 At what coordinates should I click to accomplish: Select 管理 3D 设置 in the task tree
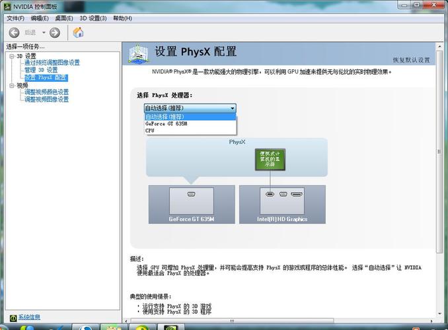[x=41, y=70]
